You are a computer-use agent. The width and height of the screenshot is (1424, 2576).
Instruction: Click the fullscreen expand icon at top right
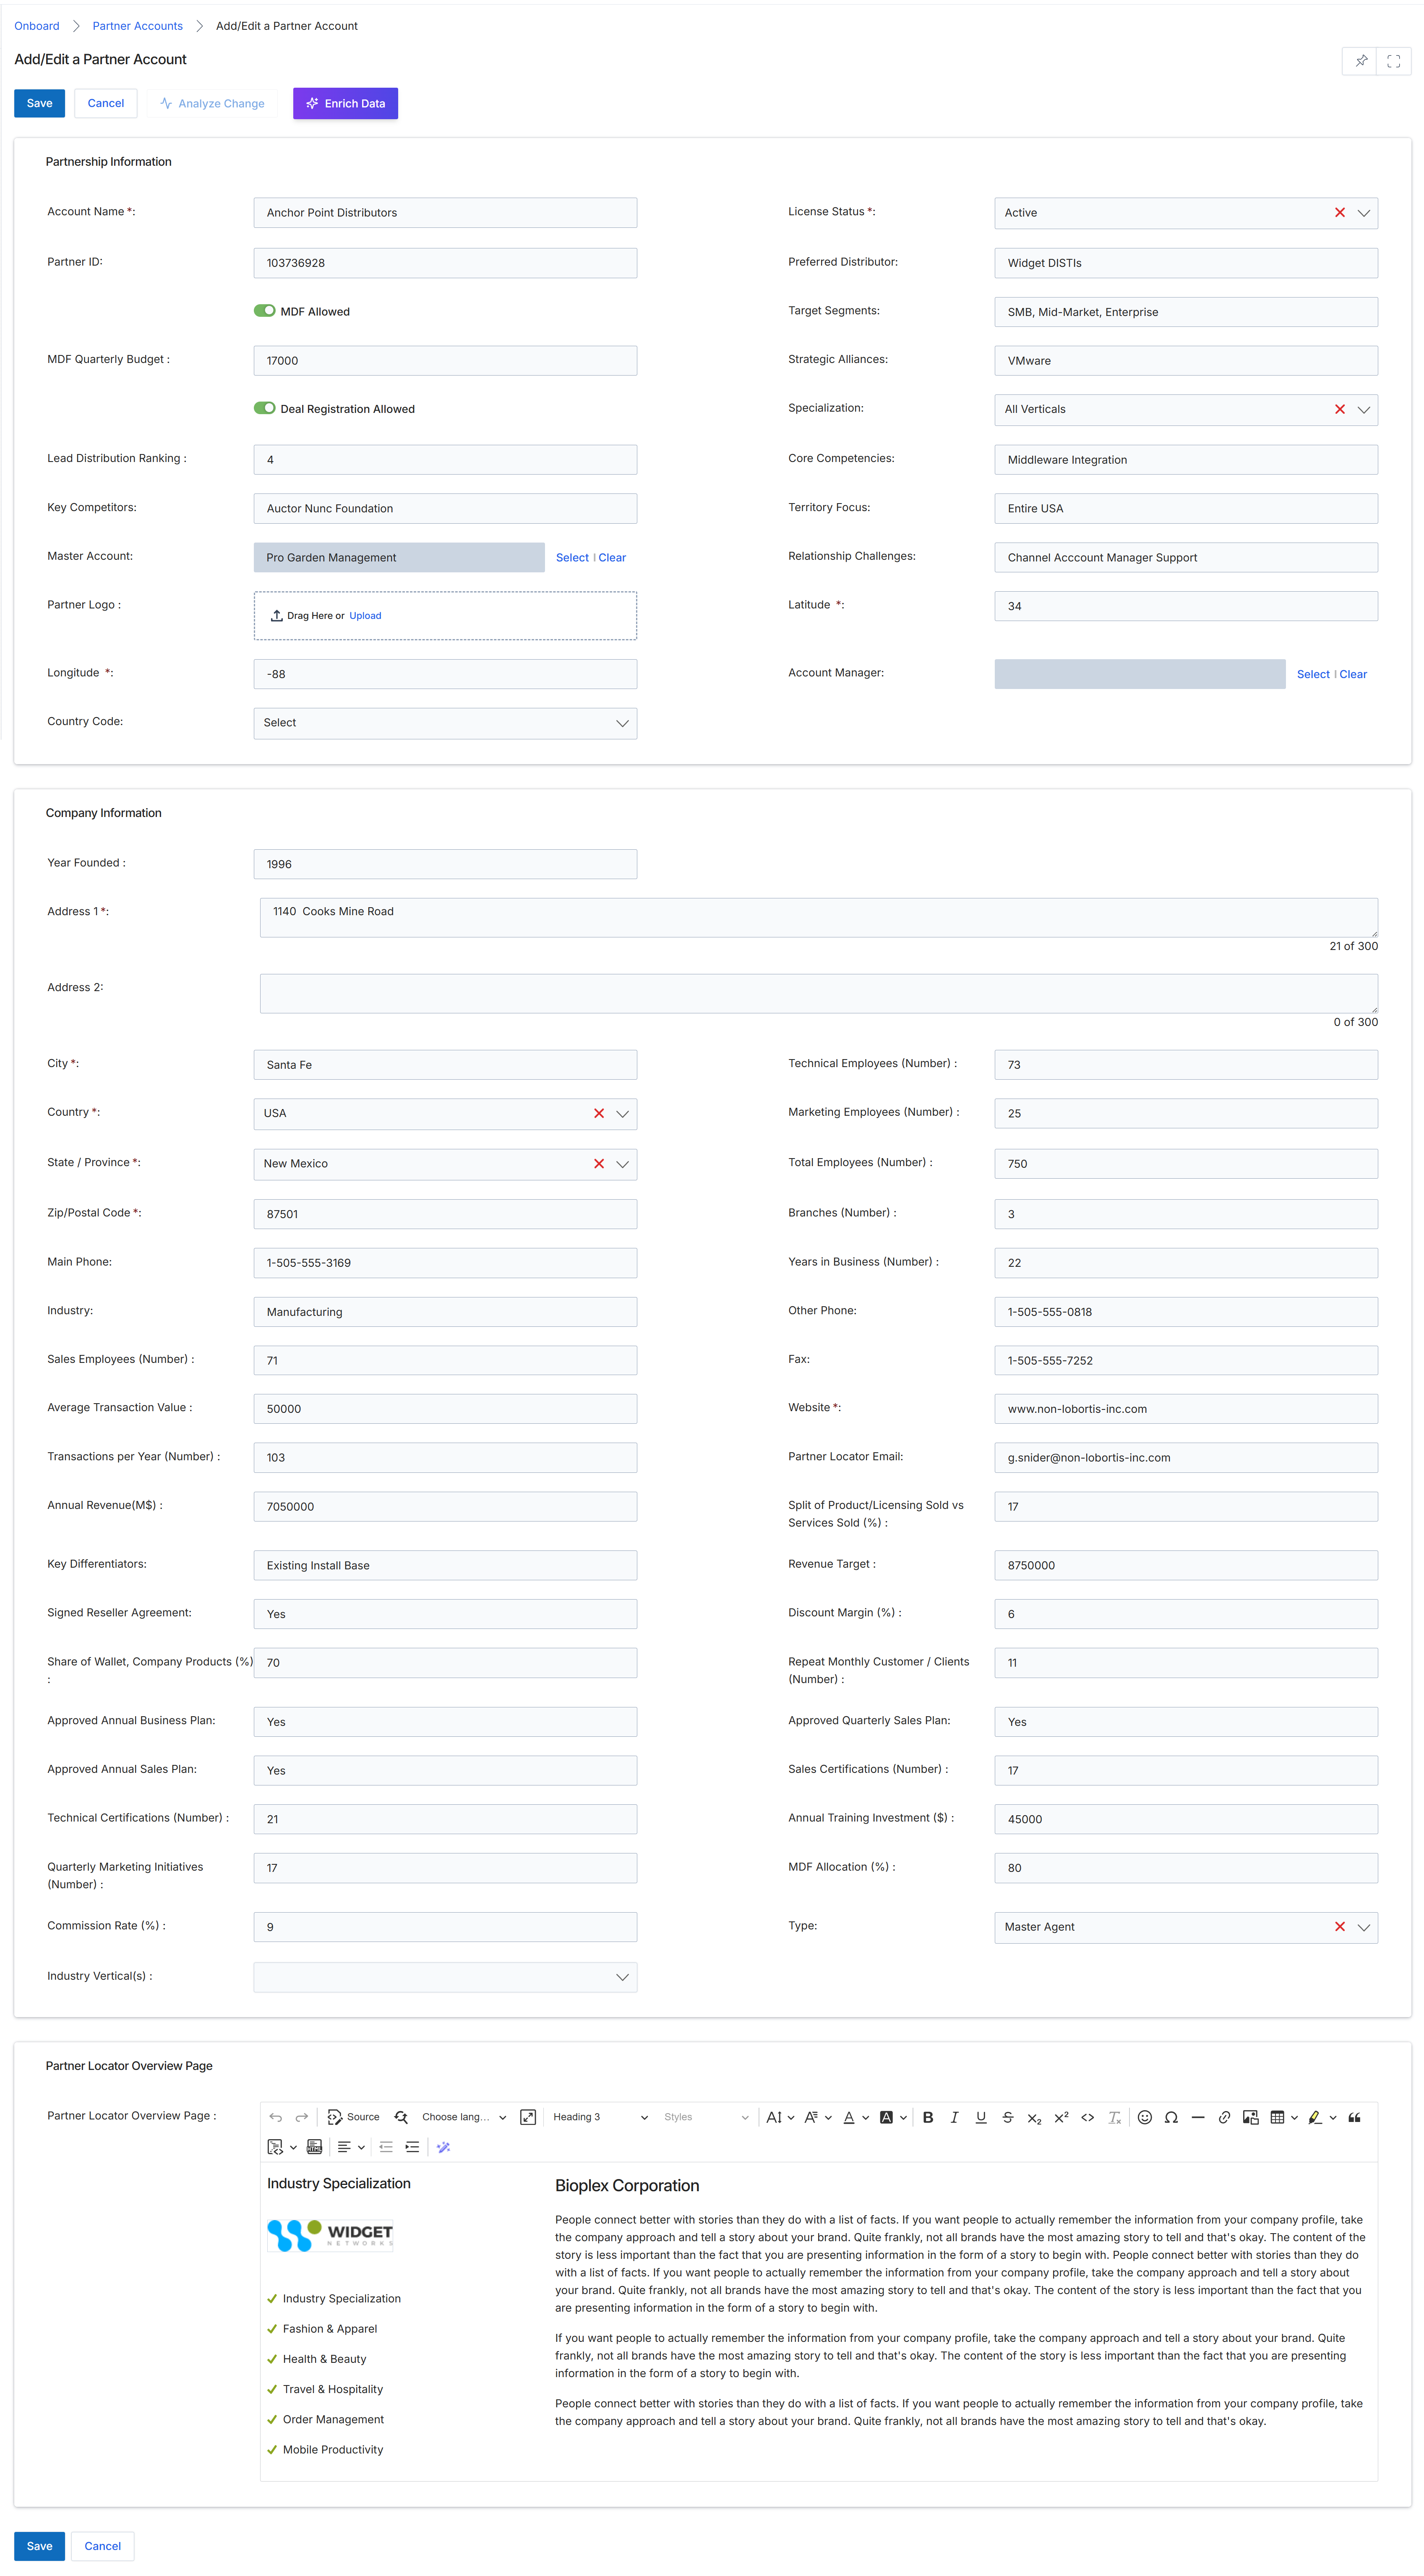click(x=1393, y=61)
